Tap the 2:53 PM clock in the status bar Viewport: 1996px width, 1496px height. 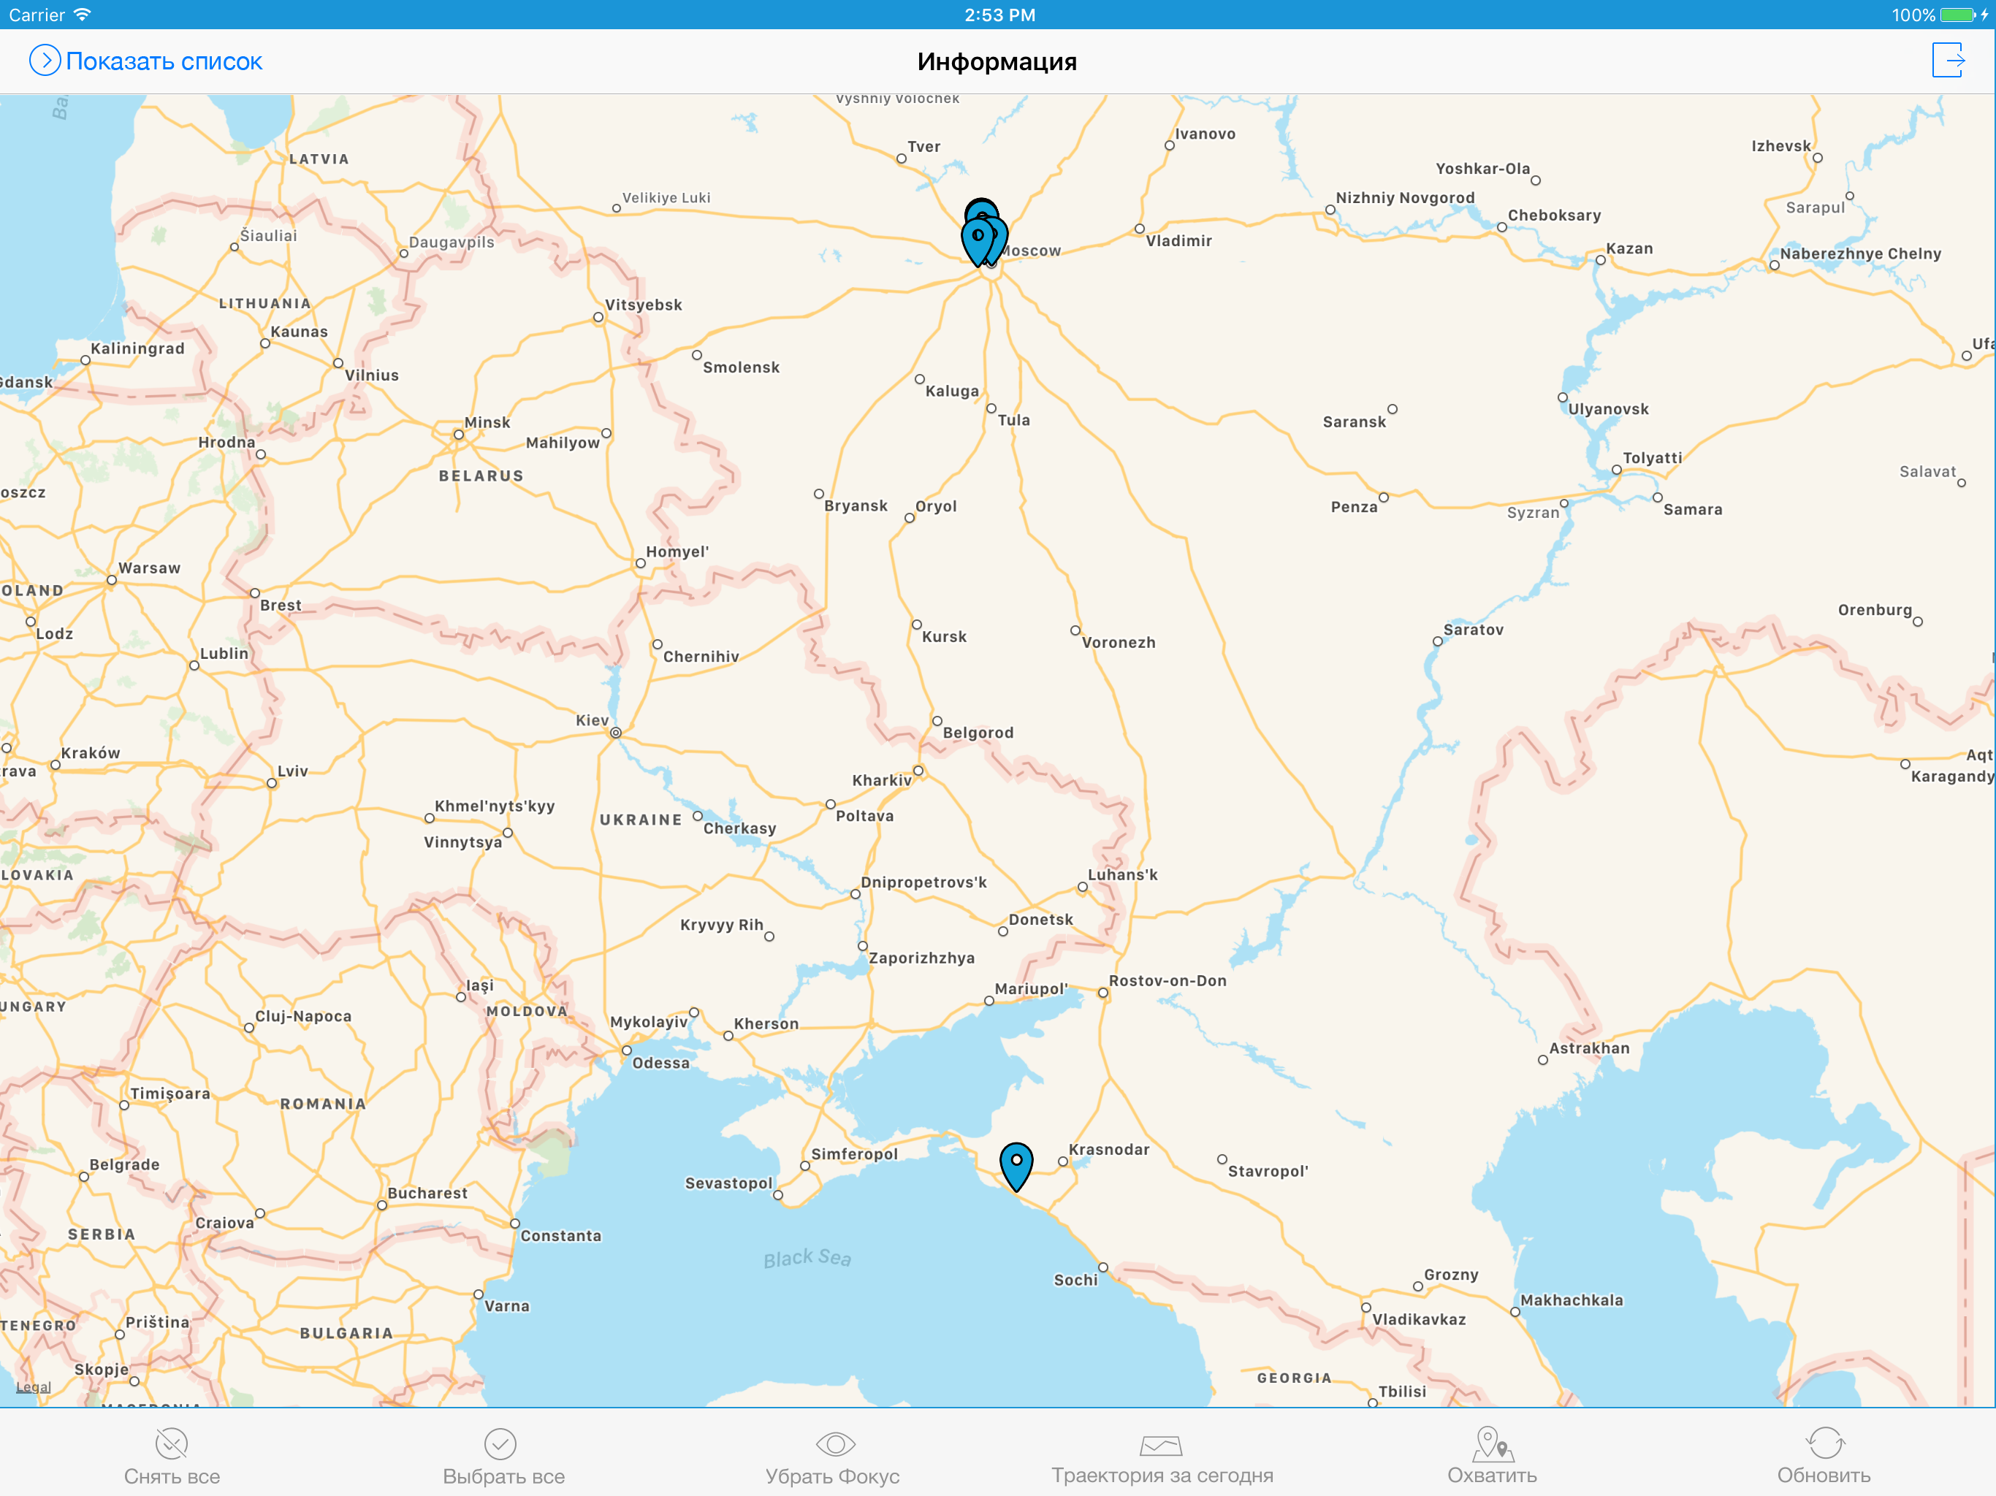[999, 15]
